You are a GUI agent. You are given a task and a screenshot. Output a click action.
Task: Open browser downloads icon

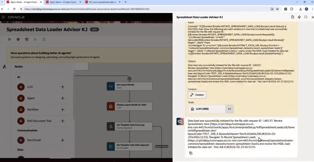click(x=300, y=9)
